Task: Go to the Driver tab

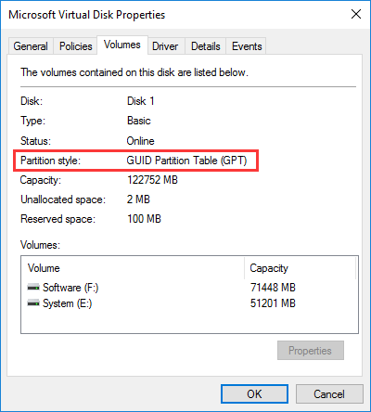Action: click(165, 46)
